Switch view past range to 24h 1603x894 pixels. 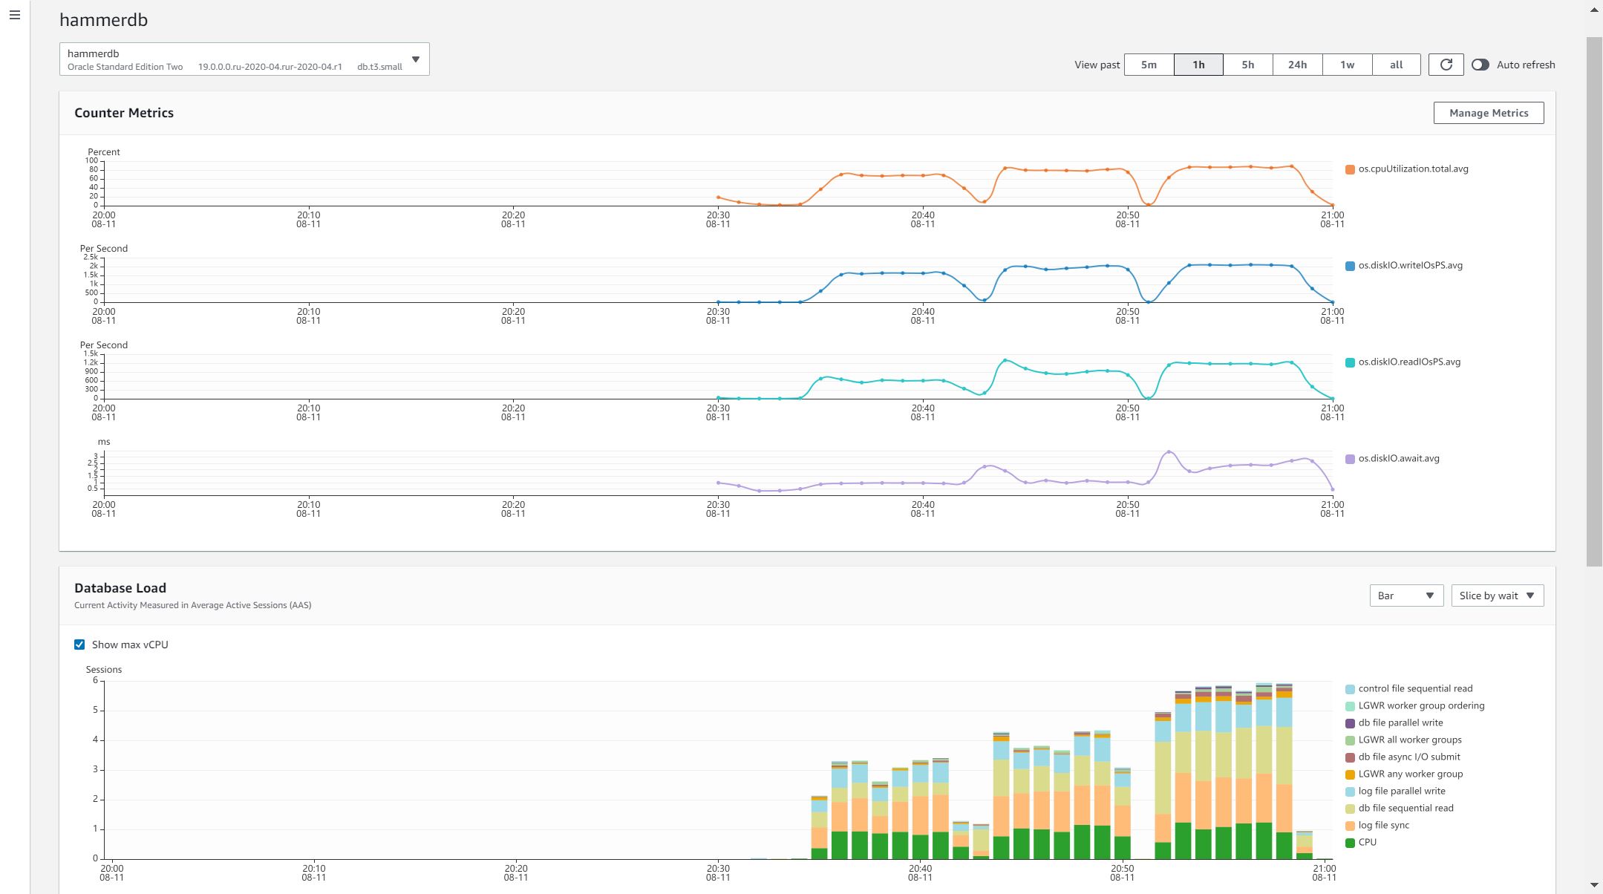pyautogui.click(x=1297, y=65)
